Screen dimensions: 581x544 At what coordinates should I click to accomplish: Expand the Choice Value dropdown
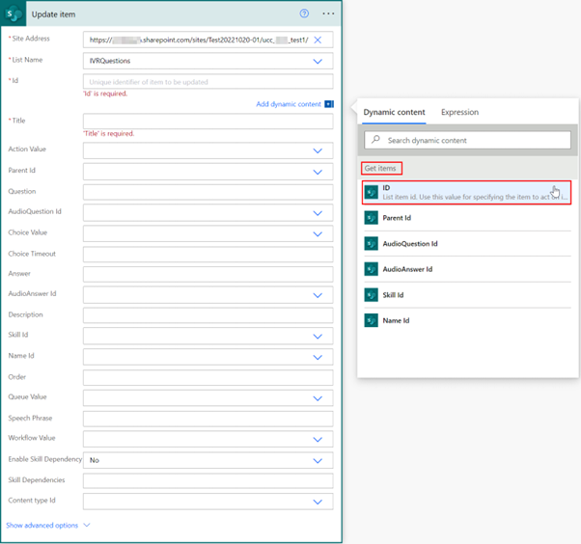click(318, 234)
